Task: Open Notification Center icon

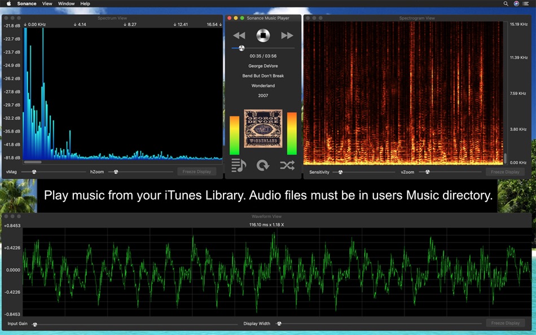Action: 526,4
